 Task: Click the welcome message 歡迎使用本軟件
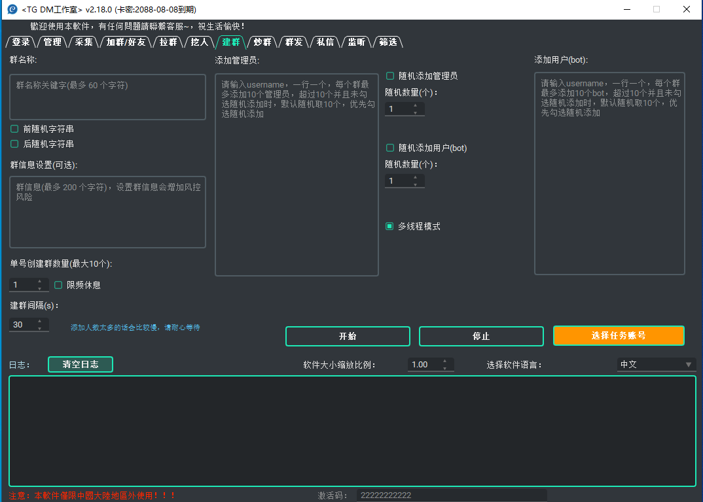click(137, 26)
